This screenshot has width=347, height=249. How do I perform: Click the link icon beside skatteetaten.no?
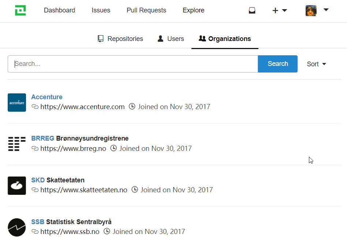(x=35, y=190)
